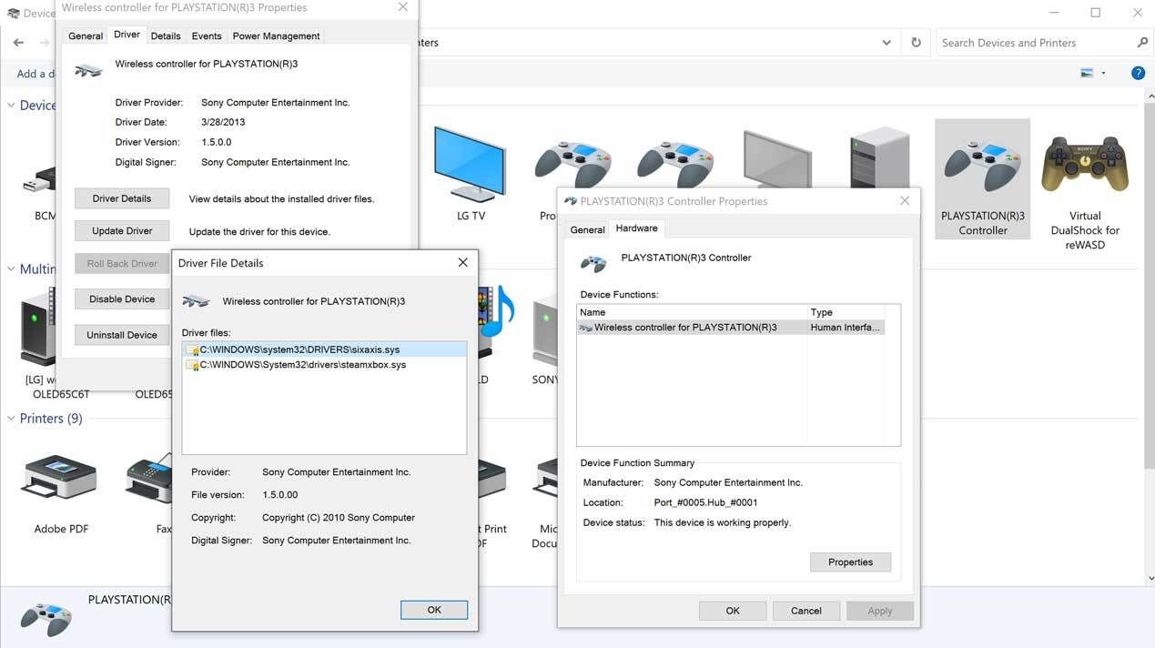1155x648 pixels.
Task: Click the LG TV device icon
Action: tap(470, 166)
